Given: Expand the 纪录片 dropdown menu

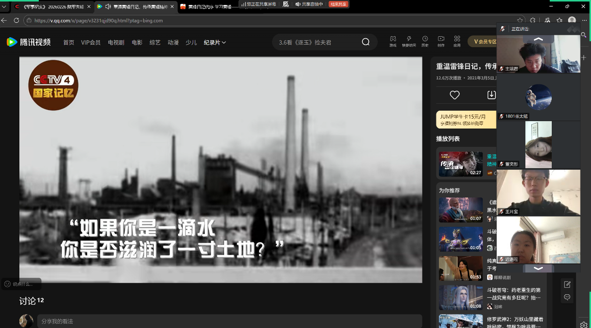Looking at the screenshot, I should point(215,43).
